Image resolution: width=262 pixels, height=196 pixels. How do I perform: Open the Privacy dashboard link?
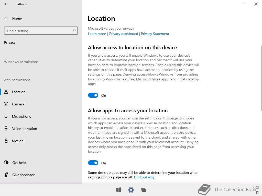[124, 34]
